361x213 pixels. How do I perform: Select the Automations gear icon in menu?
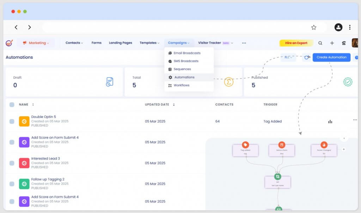(x=170, y=77)
